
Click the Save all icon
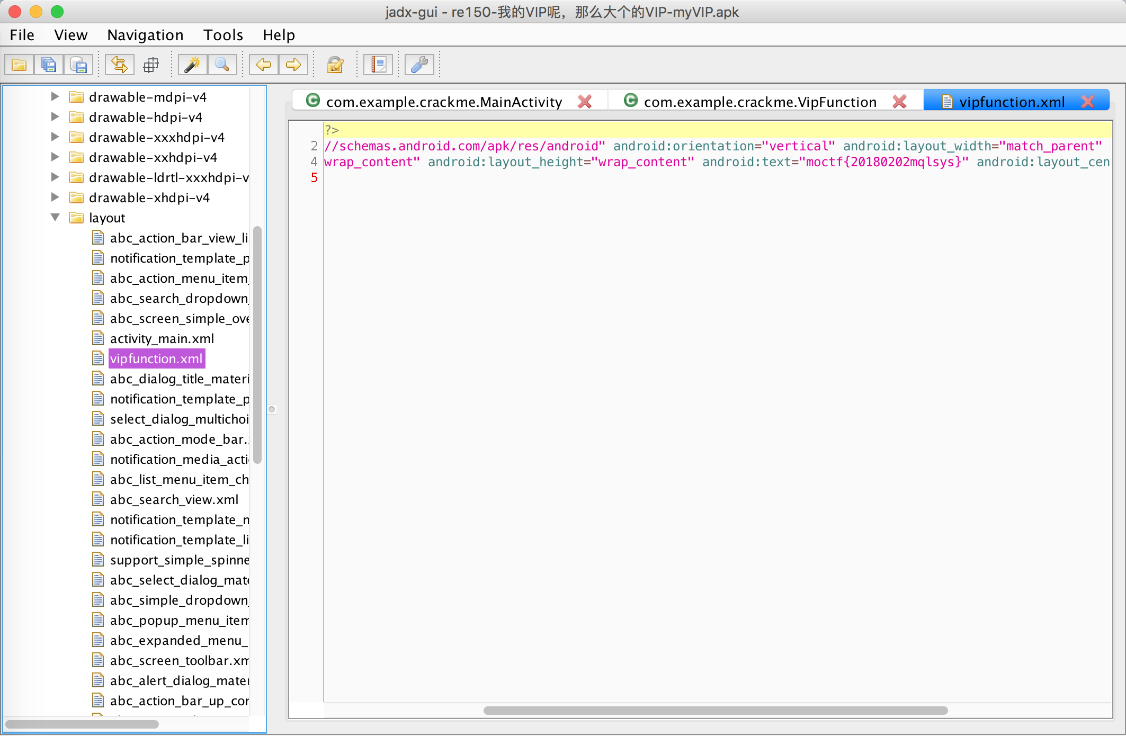point(49,65)
